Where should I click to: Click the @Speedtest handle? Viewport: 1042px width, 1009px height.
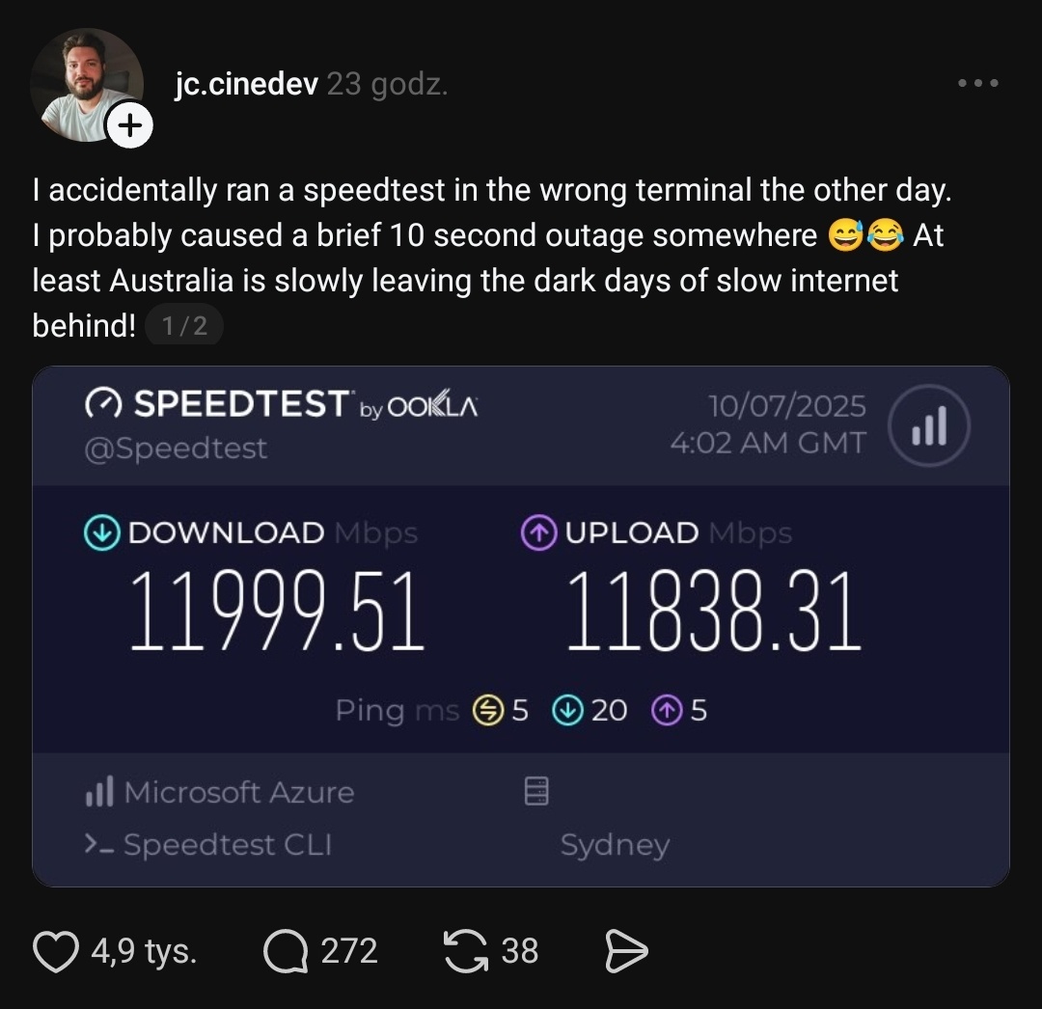click(x=177, y=449)
